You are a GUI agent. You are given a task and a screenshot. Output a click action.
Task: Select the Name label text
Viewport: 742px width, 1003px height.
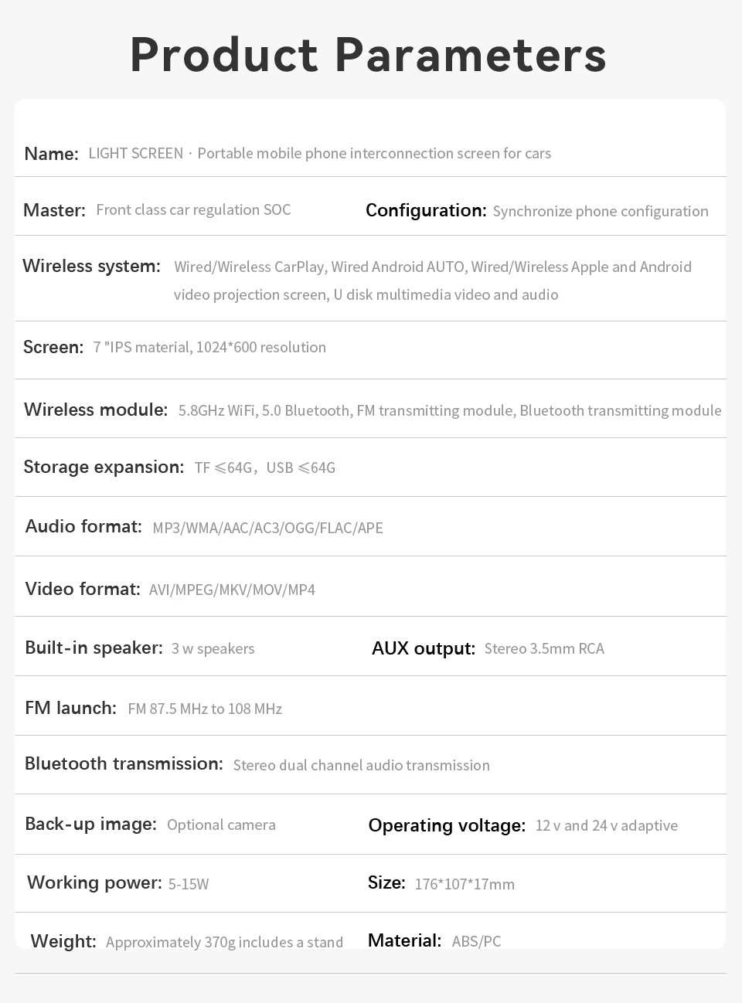51,154
